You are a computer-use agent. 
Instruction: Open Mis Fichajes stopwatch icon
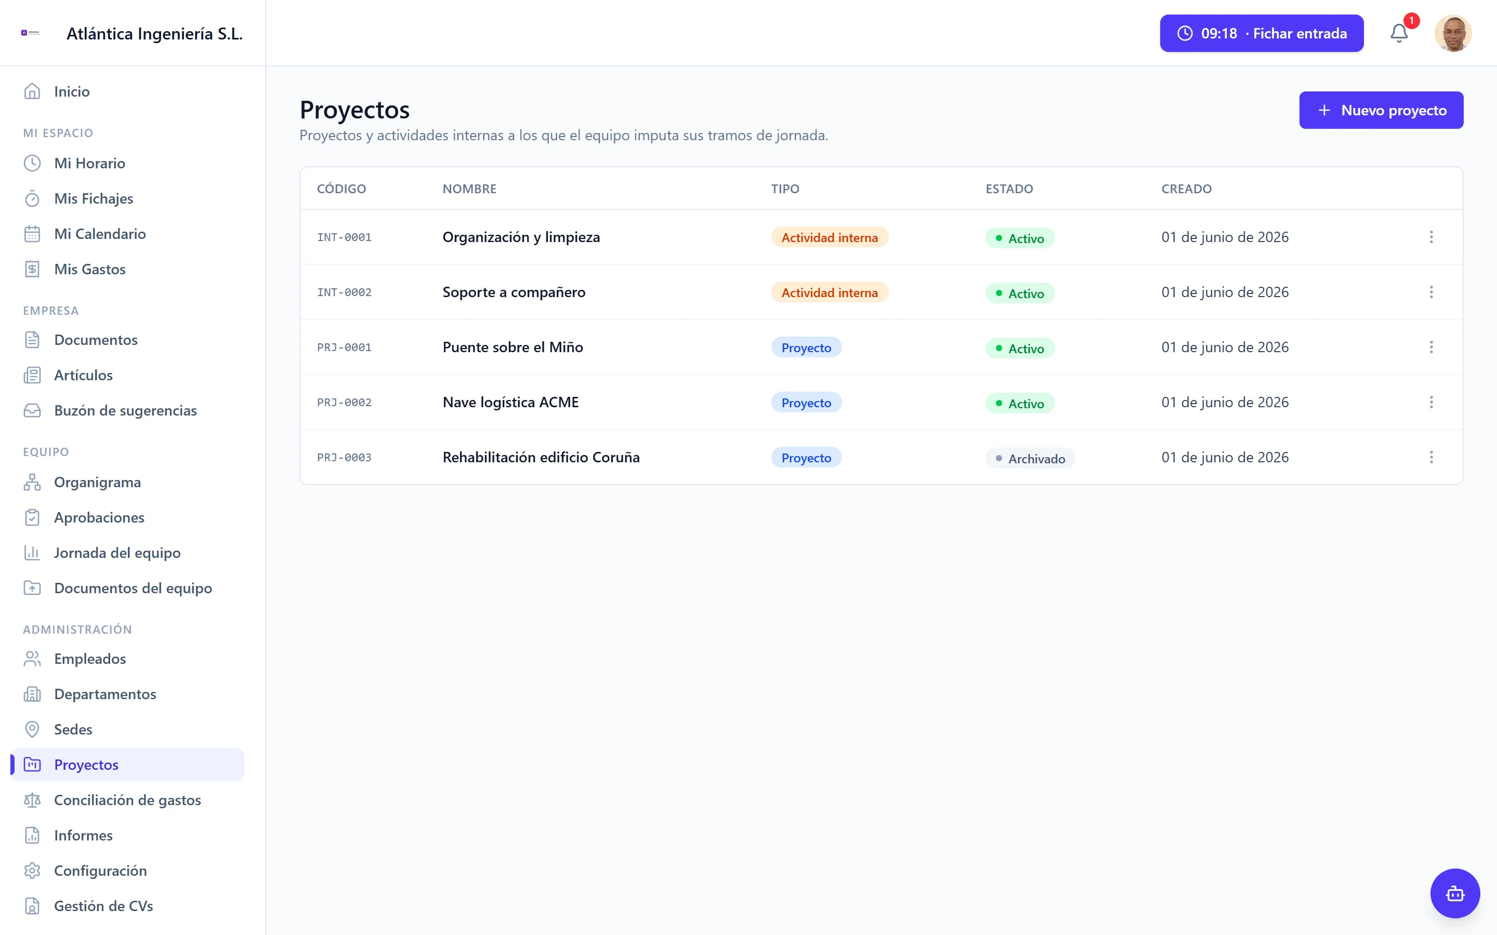coord(32,198)
